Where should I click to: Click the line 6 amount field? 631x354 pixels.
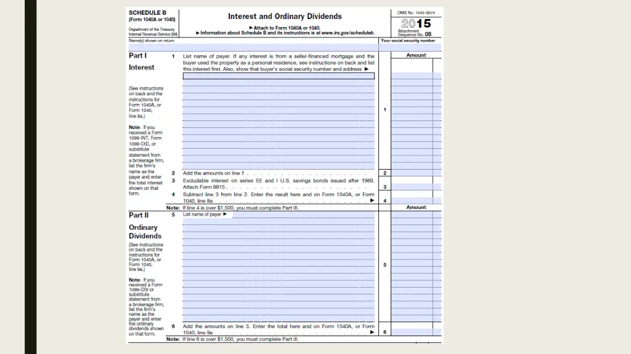(412, 332)
